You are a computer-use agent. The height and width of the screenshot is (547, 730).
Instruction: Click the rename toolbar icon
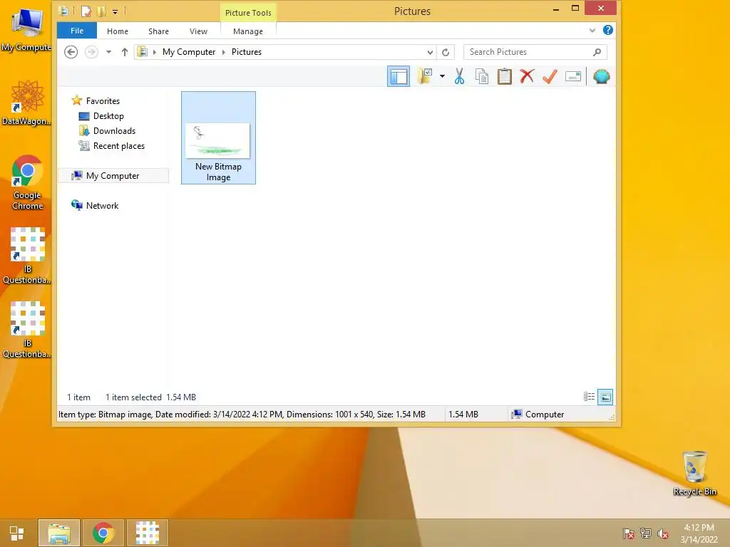point(573,76)
